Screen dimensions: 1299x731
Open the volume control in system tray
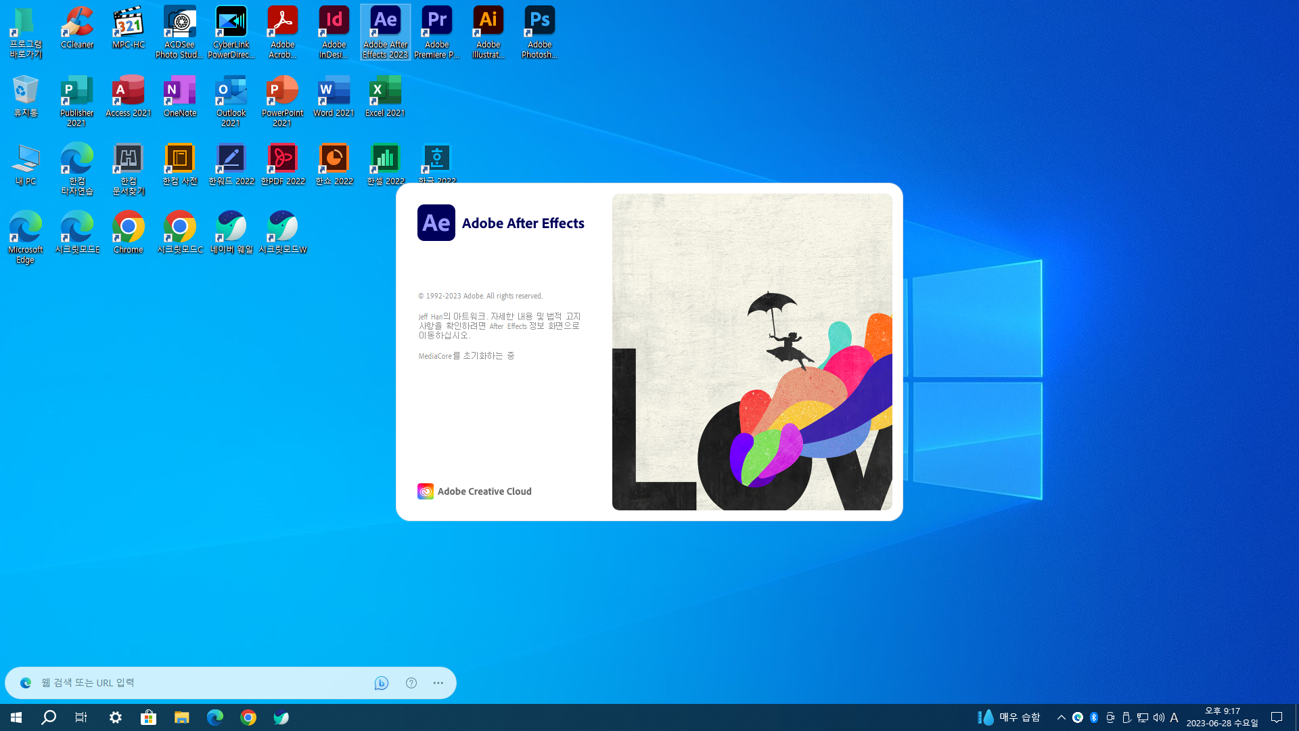point(1158,717)
